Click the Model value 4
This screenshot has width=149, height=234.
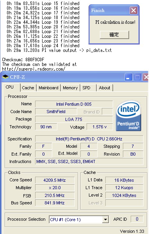click(x=89, y=146)
